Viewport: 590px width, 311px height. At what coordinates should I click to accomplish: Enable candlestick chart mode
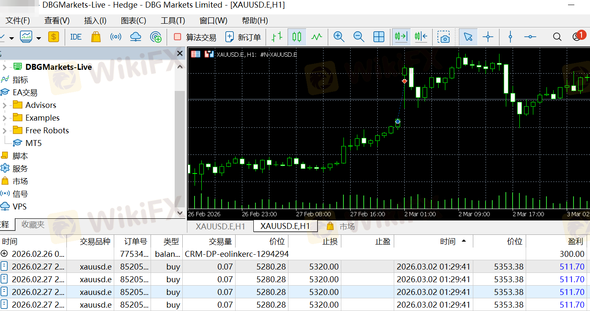(x=297, y=37)
